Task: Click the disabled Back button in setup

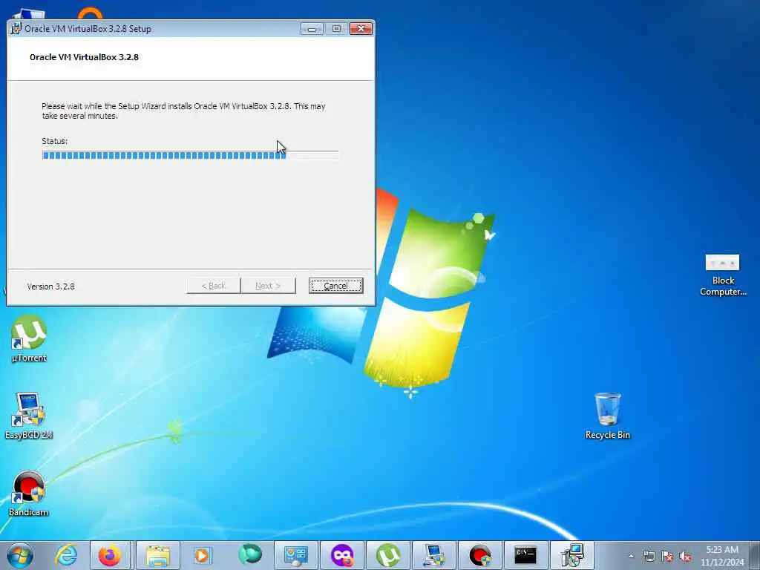Action: click(213, 286)
